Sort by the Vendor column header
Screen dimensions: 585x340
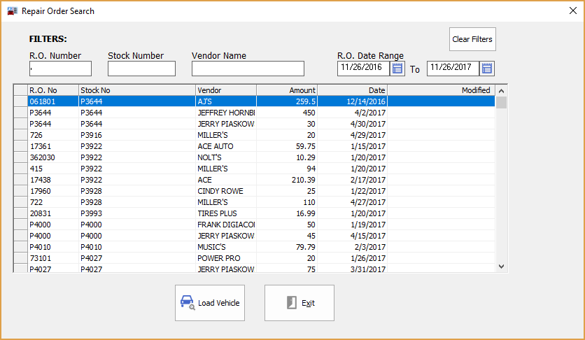(x=225, y=90)
